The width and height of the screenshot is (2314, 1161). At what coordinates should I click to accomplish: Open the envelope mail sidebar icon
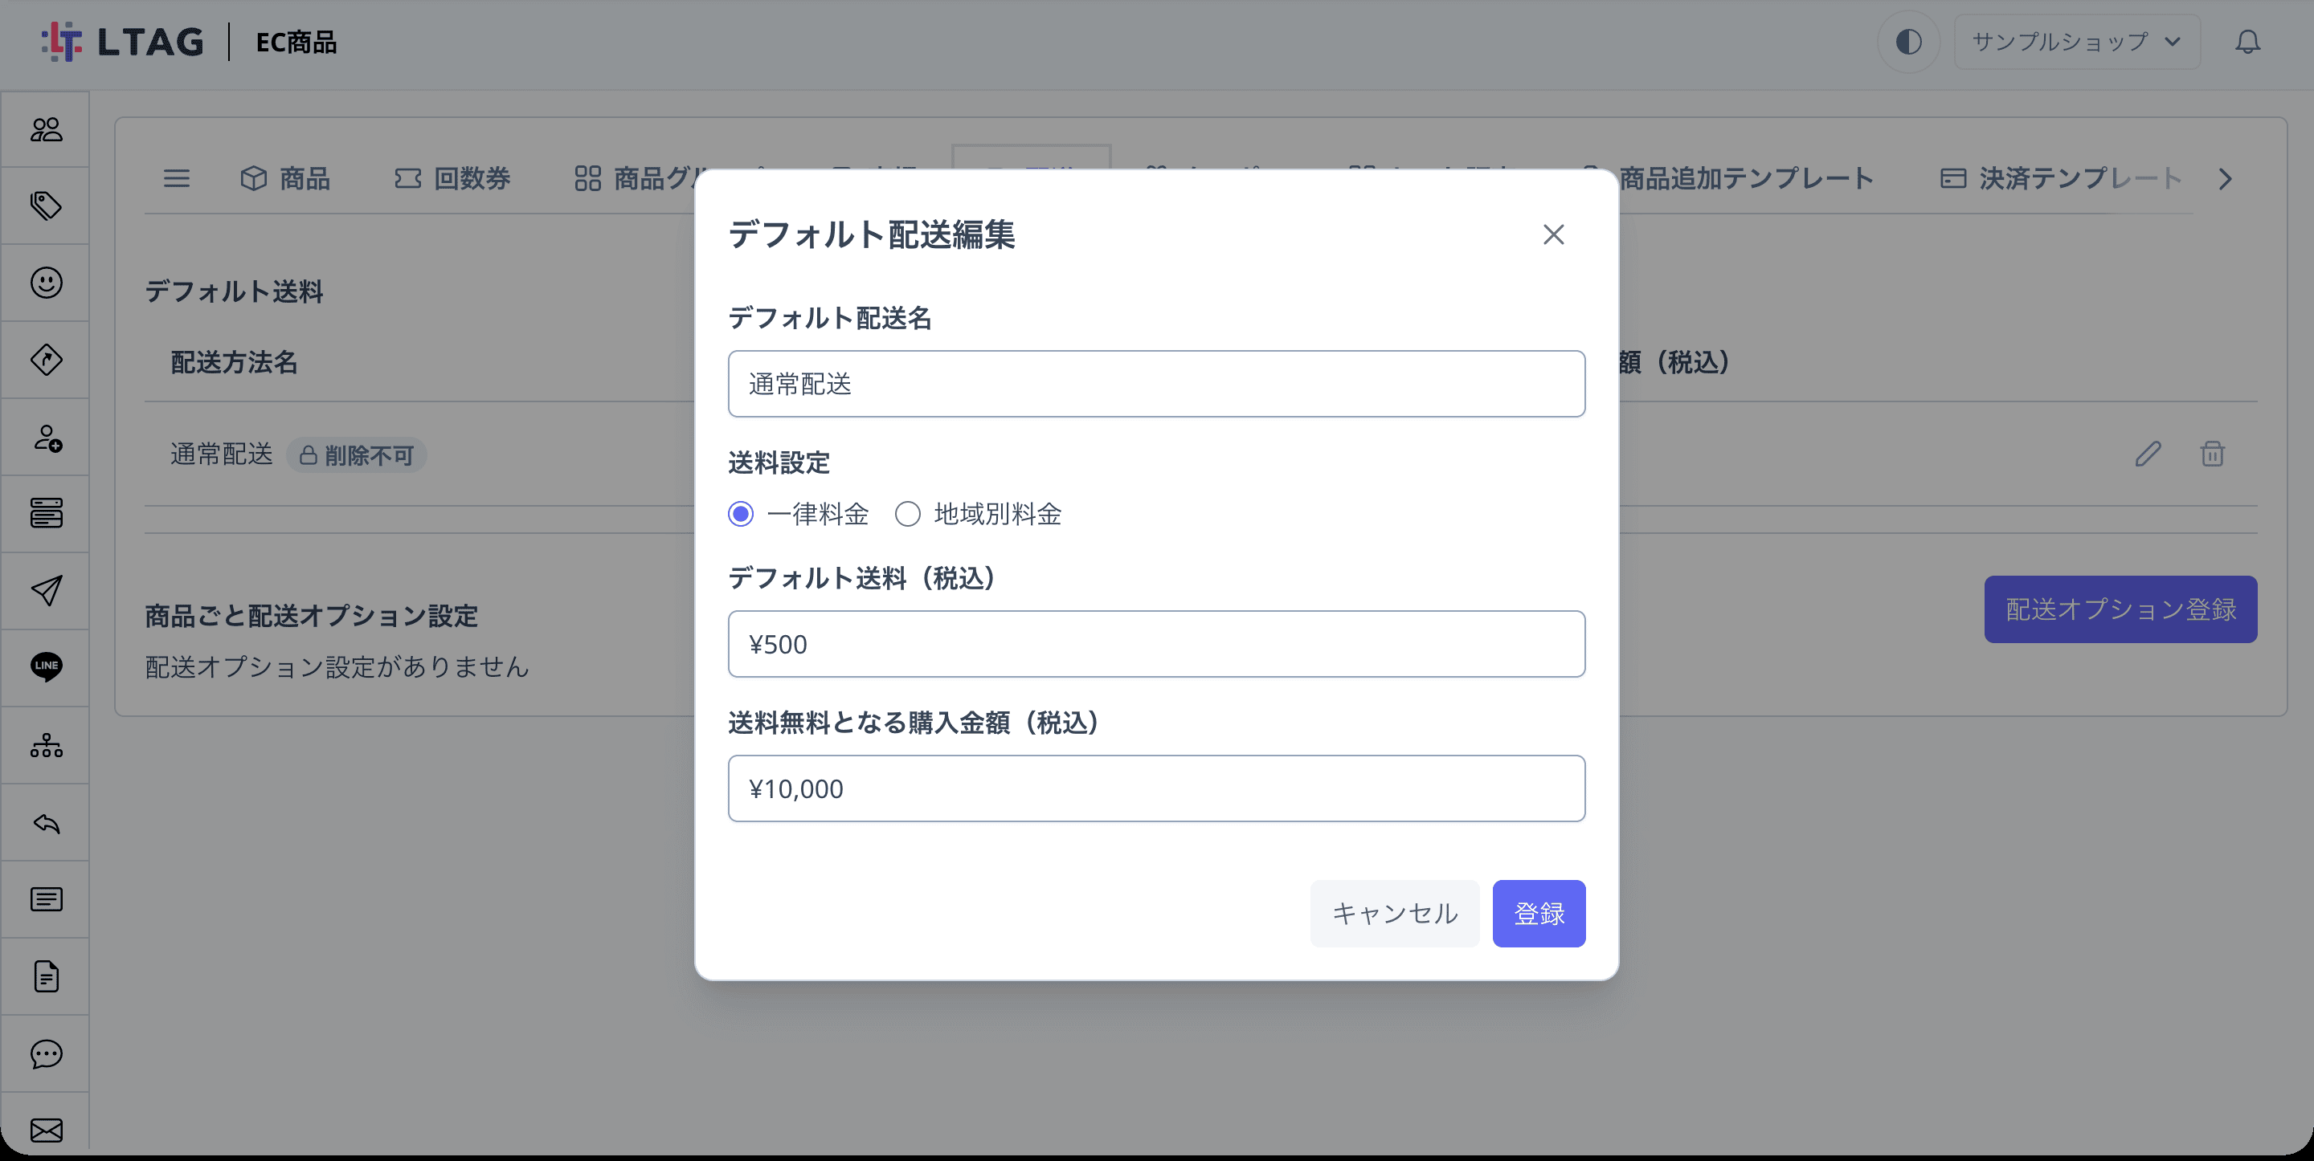(x=46, y=1130)
